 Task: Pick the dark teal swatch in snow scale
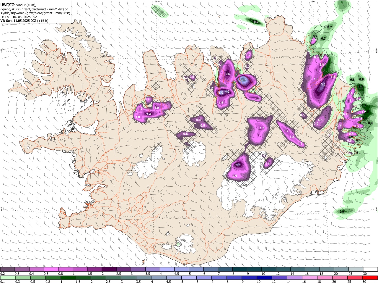[x=240, y=270]
